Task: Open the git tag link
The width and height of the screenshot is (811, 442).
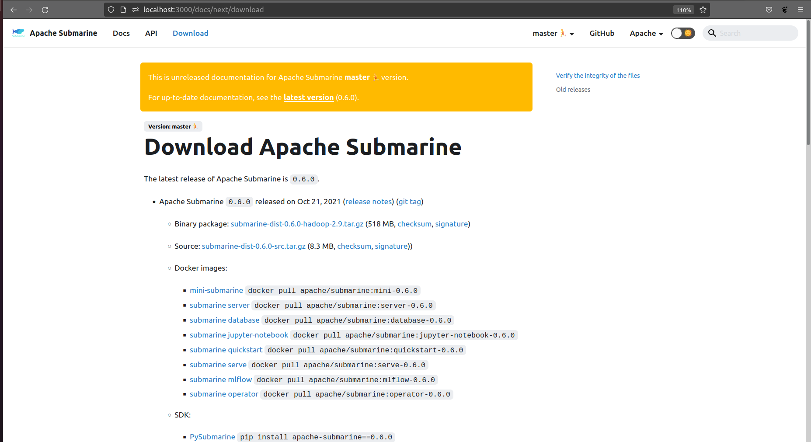Action: tap(410, 202)
